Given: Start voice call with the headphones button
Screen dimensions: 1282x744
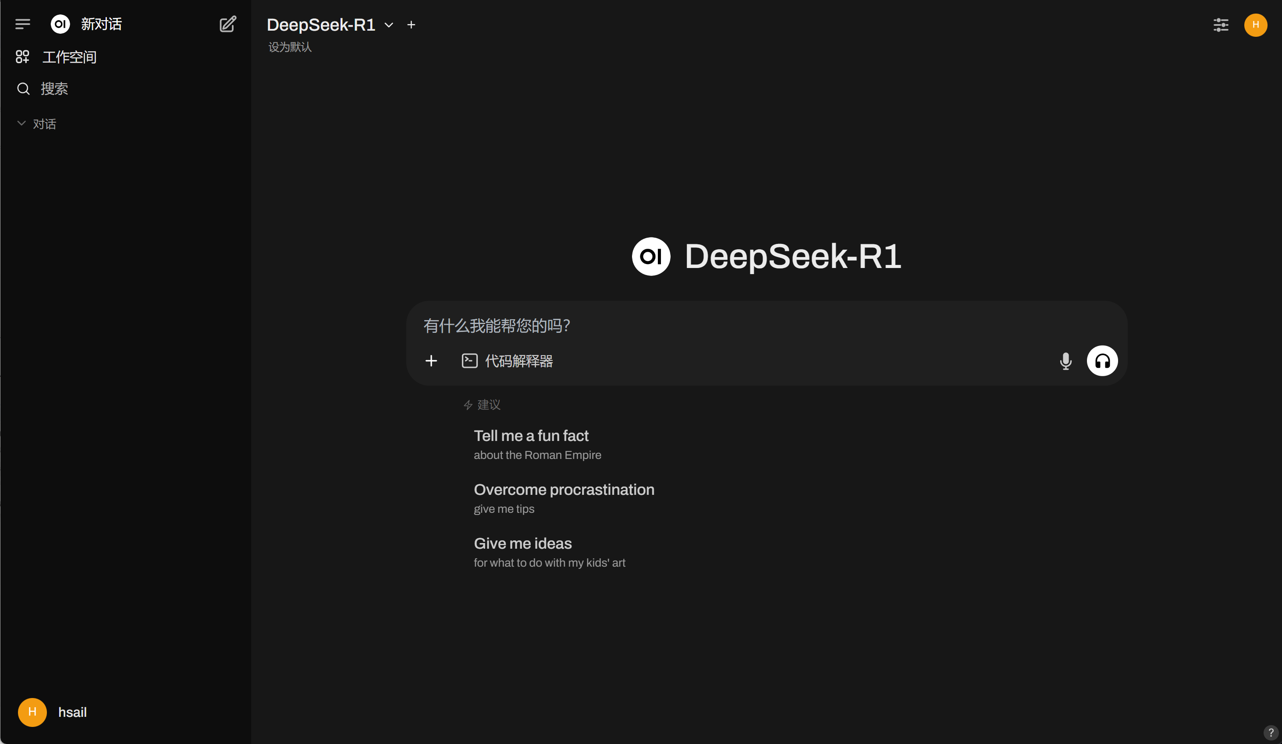Looking at the screenshot, I should coord(1102,361).
